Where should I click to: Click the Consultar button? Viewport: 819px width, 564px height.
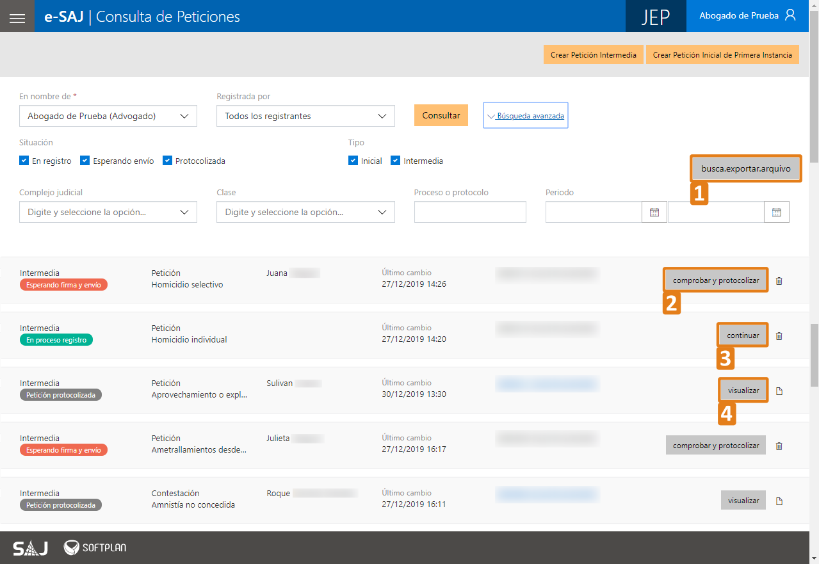(x=441, y=115)
